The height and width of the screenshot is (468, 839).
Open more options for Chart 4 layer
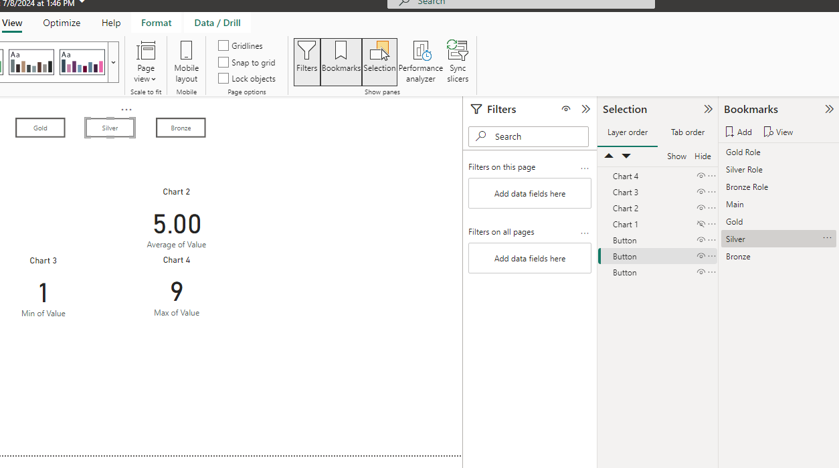(x=712, y=176)
